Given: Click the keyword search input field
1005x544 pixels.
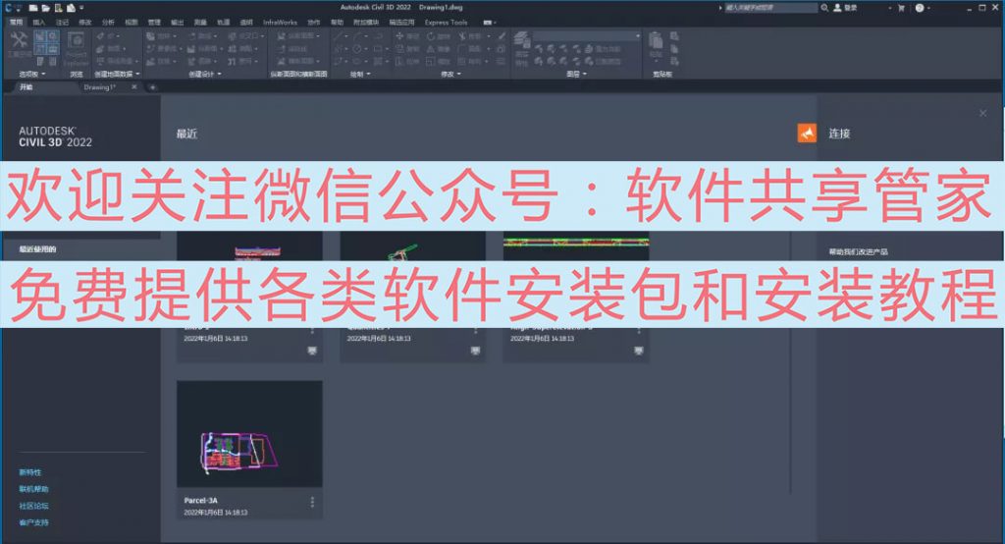Looking at the screenshot, I should point(771,8).
